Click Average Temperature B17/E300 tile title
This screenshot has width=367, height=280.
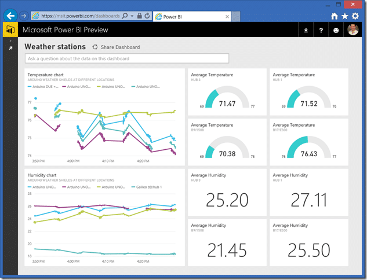(x=294, y=125)
